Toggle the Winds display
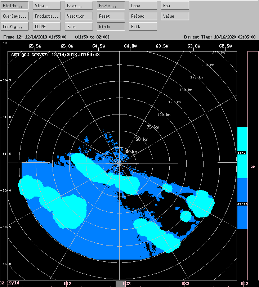Image resolution: width=259 pixels, height=288 pixels. click(x=111, y=27)
